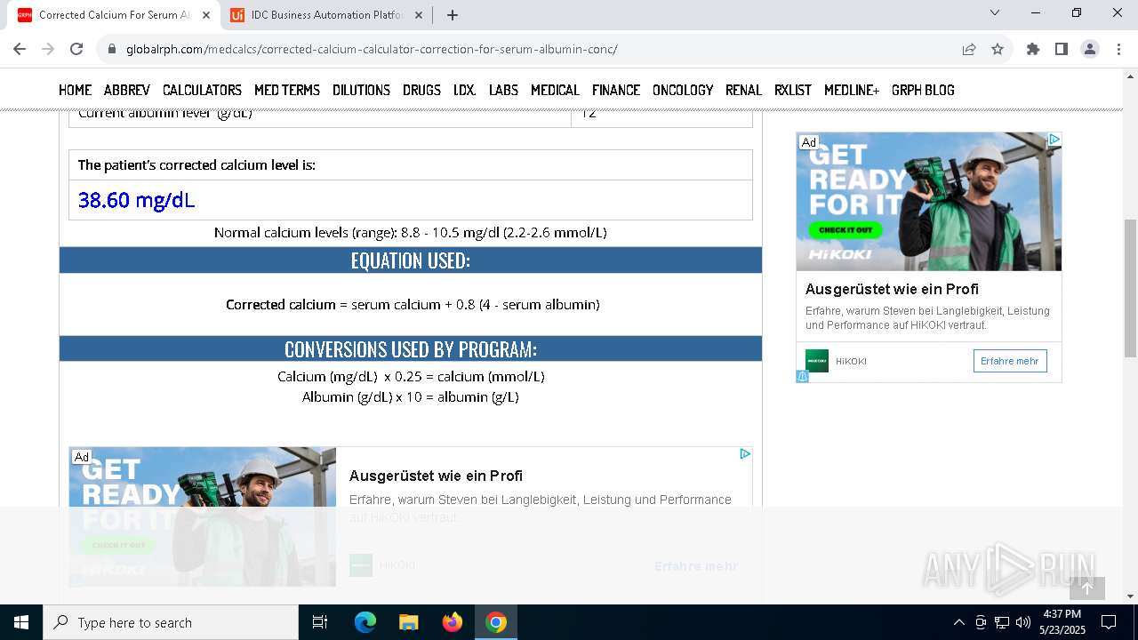
Task: Click the HiKOKI logo in sidebar ad
Action: click(817, 361)
